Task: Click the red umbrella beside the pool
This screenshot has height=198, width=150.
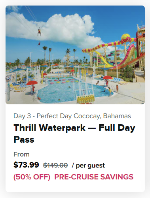Action: pyautogui.click(x=32, y=83)
